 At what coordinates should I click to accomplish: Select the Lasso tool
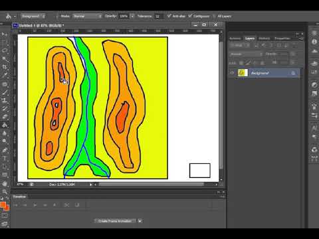click(5, 50)
